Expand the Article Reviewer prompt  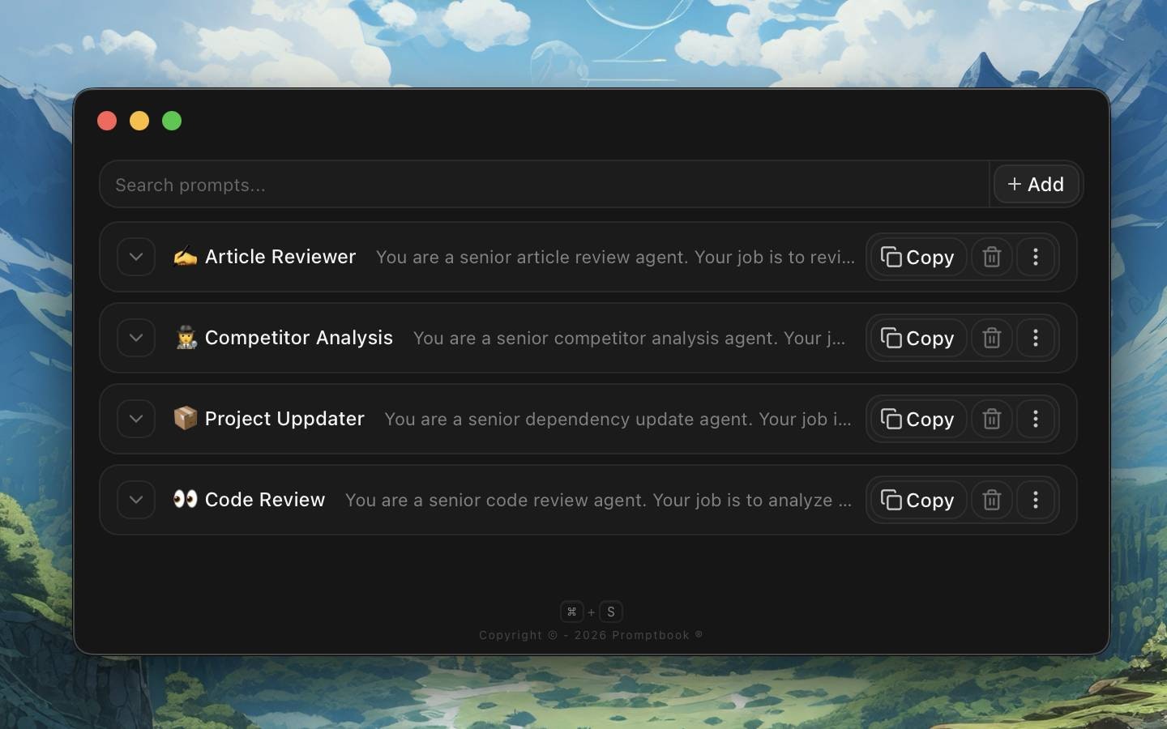(x=136, y=257)
